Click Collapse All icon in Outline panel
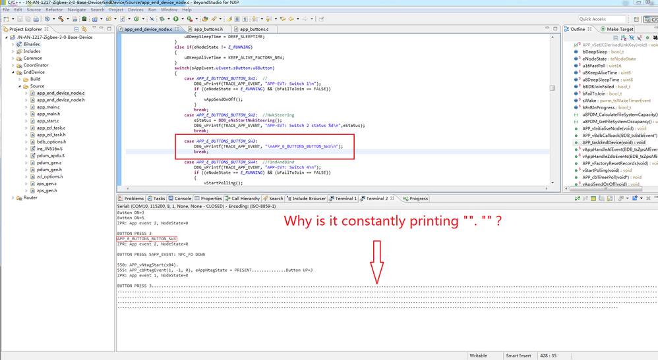 616,38
